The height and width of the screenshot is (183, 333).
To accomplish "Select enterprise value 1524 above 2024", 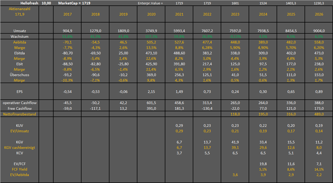I will 263,3.
